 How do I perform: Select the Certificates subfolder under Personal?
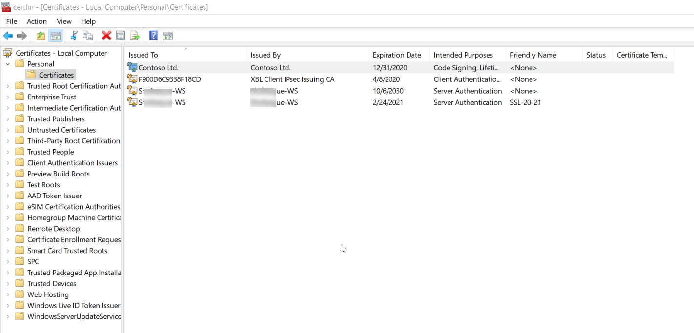pos(57,75)
